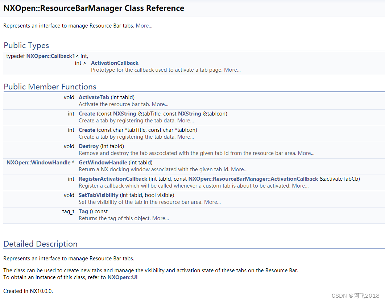
Task: Open the ActivationCallback typedef documentation
Action: pos(115,63)
